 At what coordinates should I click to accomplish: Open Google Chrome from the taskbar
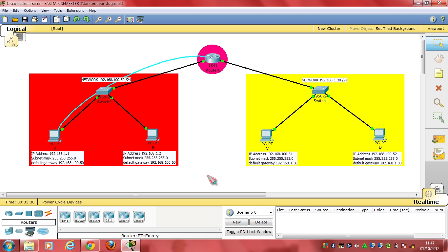[x=90, y=245]
